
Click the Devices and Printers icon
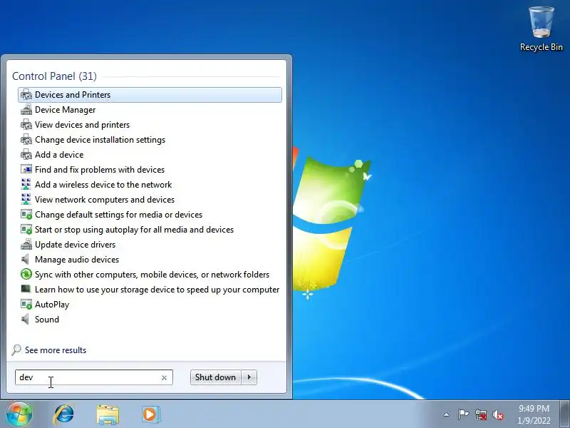tap(26, 95)
